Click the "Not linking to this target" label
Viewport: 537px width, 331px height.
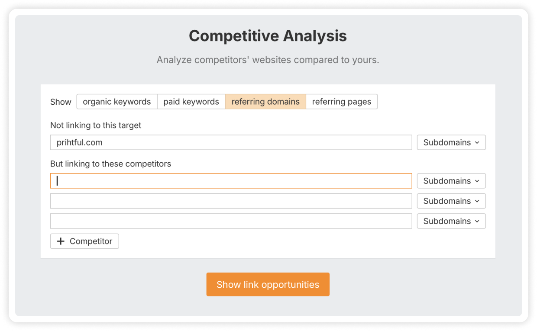[x=96, y=125]
